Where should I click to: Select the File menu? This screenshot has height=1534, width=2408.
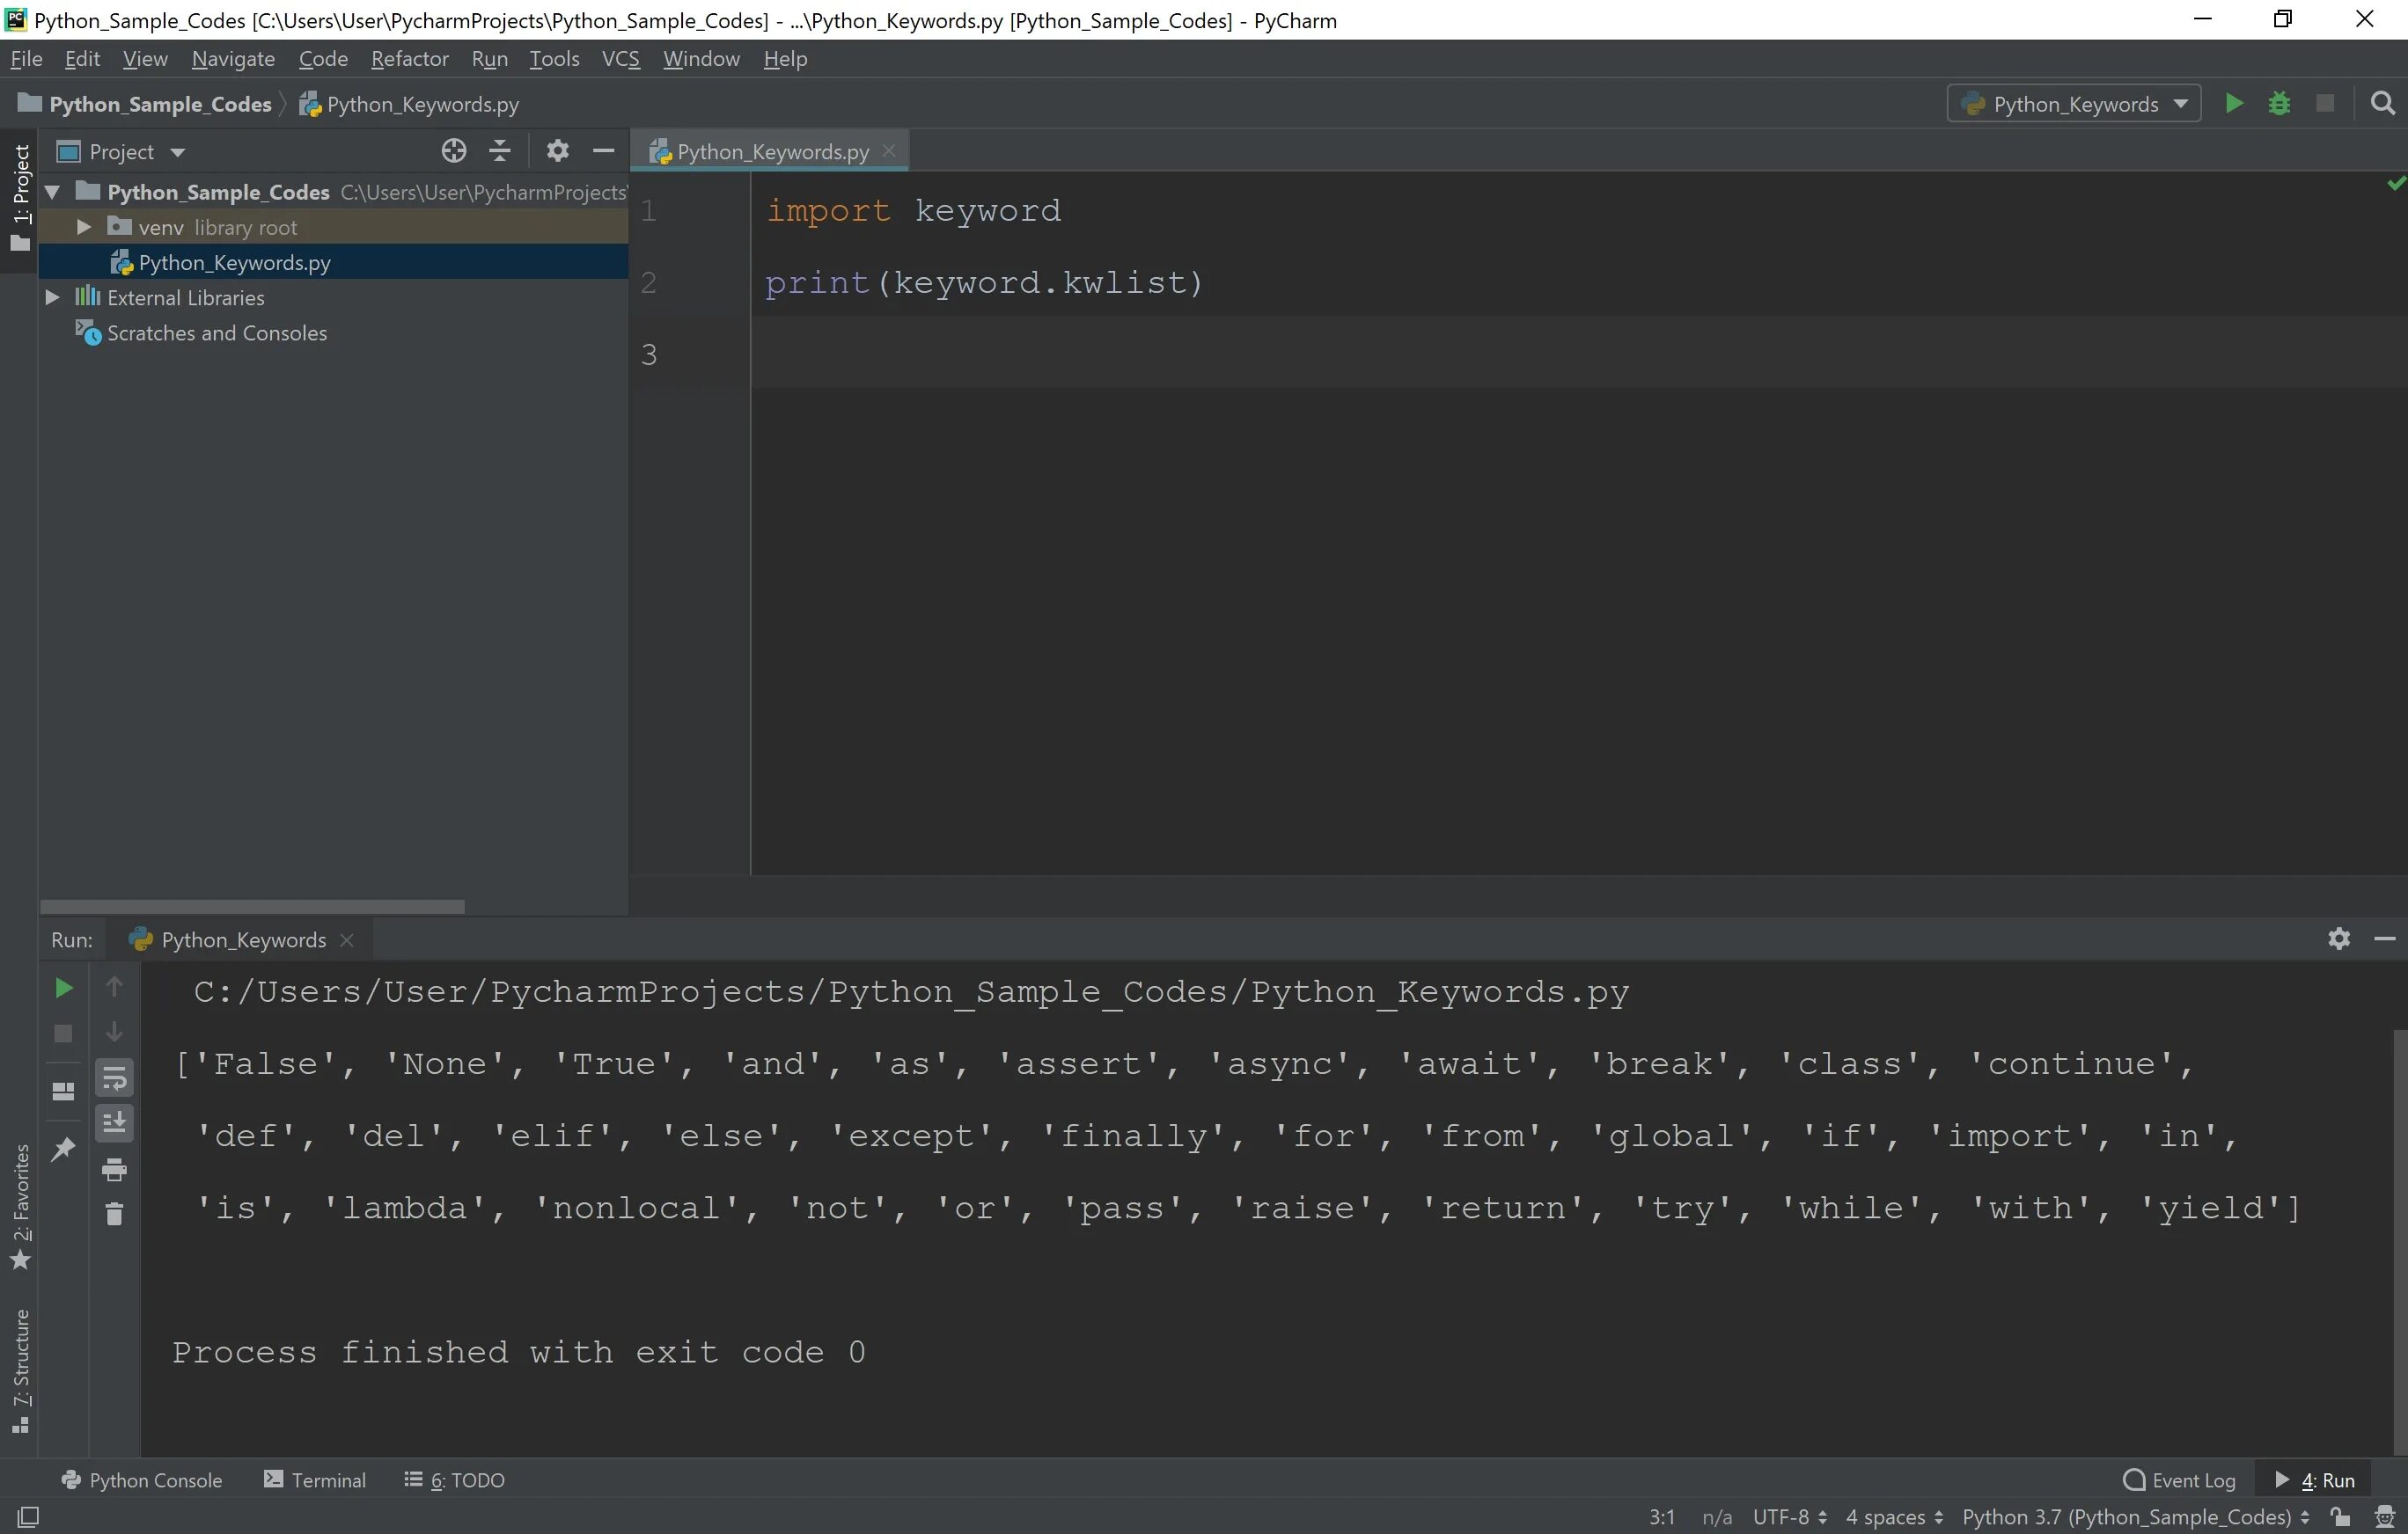[x=26, y=58]
